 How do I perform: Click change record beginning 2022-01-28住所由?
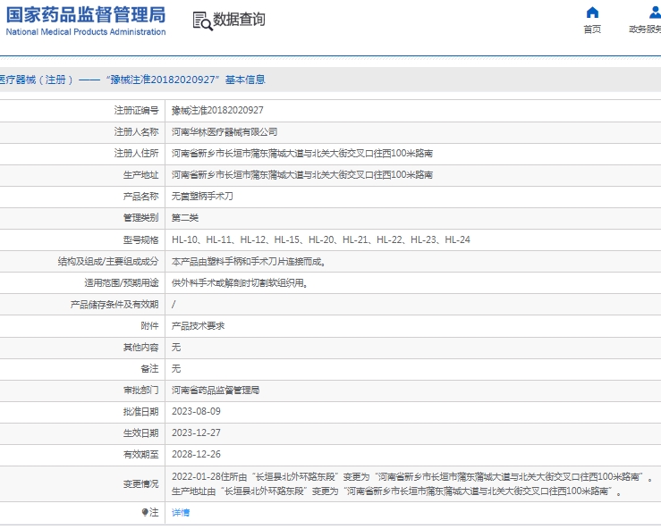[x=412, y=477]
